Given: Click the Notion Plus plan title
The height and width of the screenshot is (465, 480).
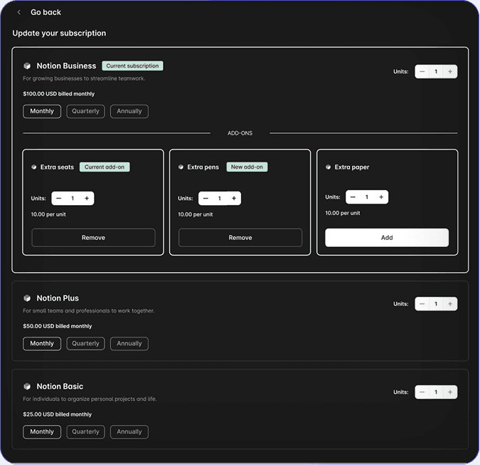Looking at the screenshot, I should [58, 298].
